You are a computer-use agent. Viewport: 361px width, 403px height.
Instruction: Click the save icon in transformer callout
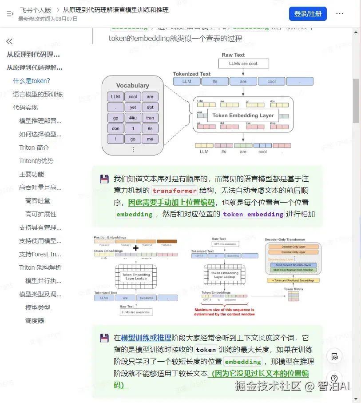tap(104, 179)
